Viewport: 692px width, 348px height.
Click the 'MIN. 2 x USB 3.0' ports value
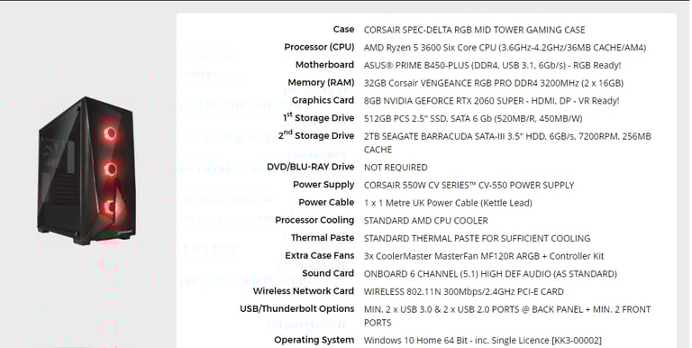[507, 316]
